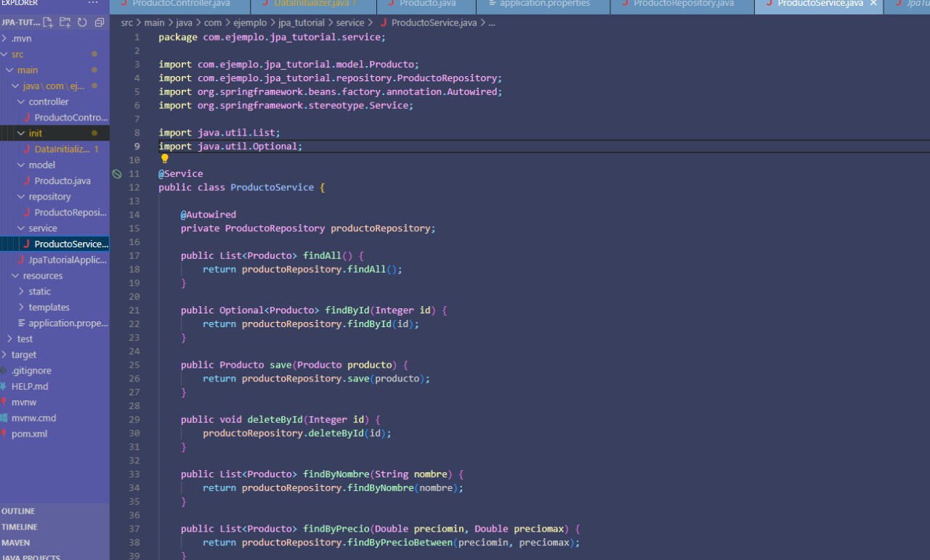This screenshot has height=560, width=930.
Task: Click the application.prope... file icon in tree
Action: (x=22, y=324)
